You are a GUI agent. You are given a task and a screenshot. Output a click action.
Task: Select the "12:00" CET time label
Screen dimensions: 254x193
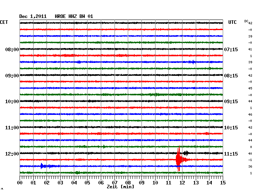coord(12,154)
